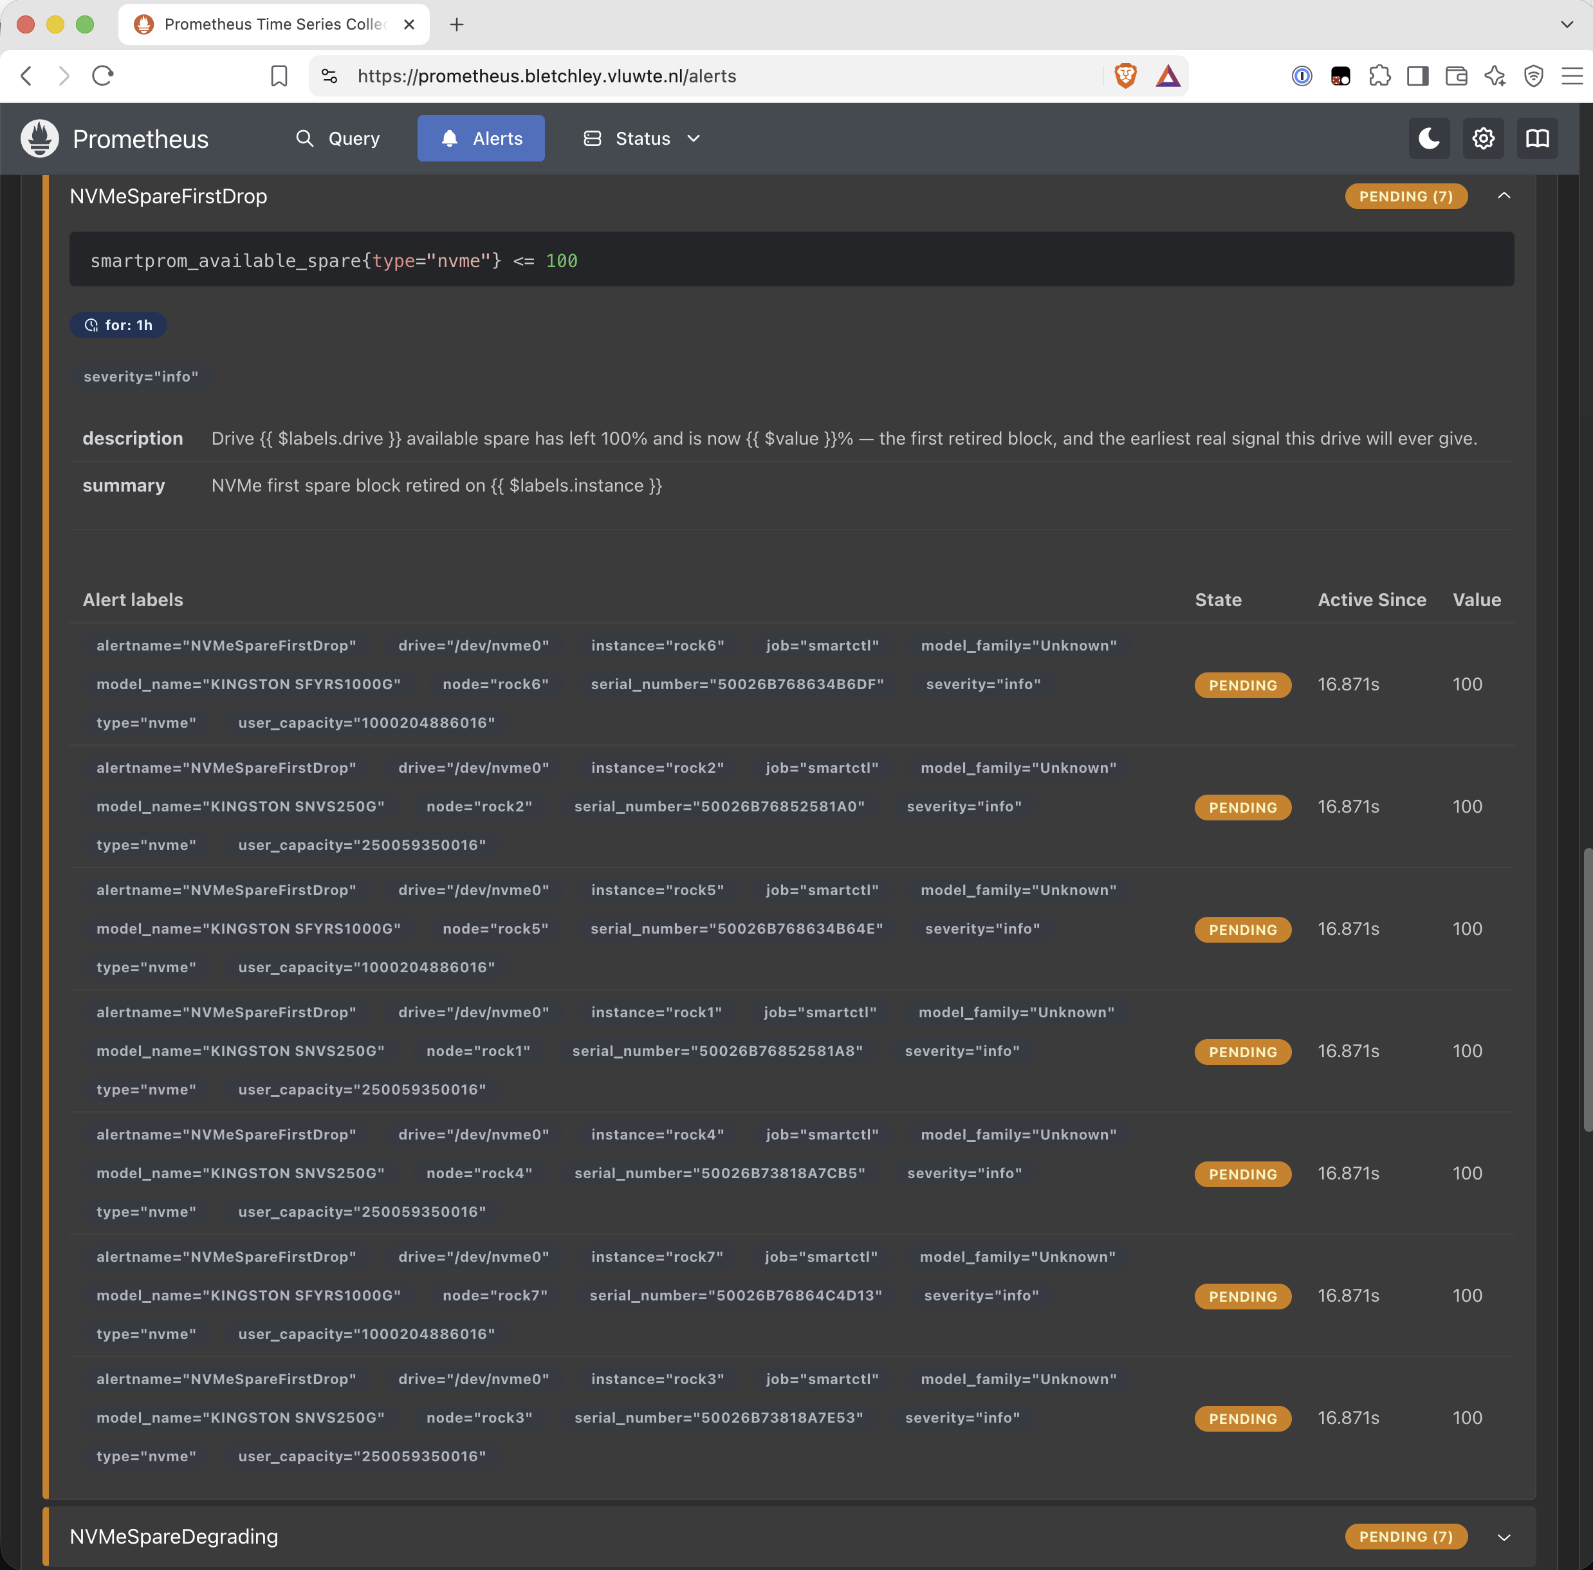Click the PENDING (7) badge of NVMeSpareFirstDrop

click(x=1406, y=196)
